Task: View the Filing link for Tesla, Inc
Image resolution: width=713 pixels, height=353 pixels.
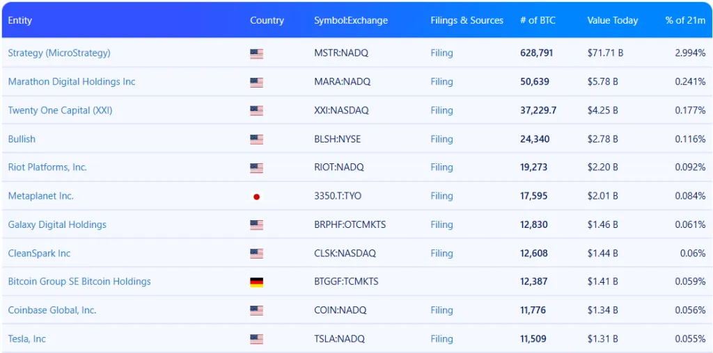Action: click(x=441, y=339)
